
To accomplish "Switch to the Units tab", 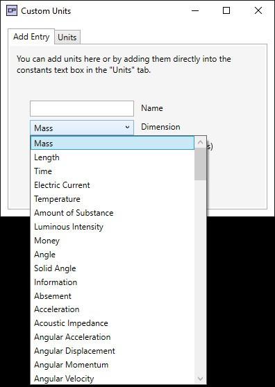I will 67,37.
